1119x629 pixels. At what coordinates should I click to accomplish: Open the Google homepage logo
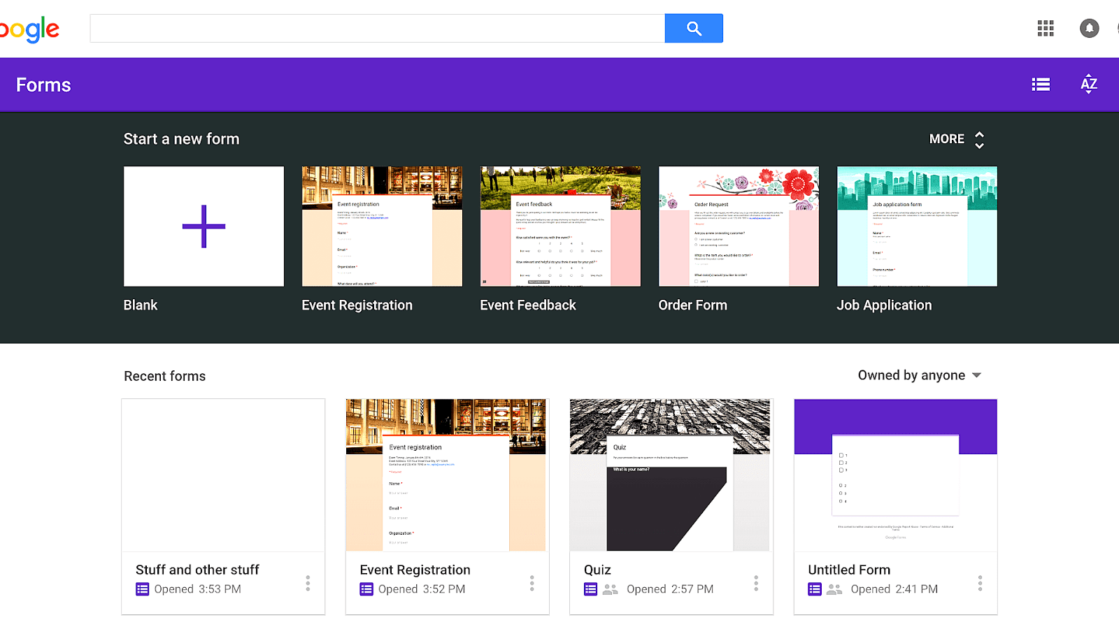pos(28,29)
